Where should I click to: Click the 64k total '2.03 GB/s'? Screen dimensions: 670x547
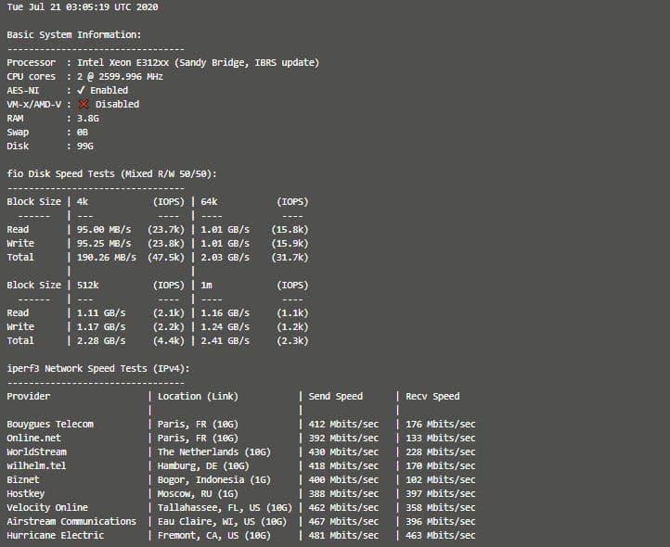tap(225, 257)
